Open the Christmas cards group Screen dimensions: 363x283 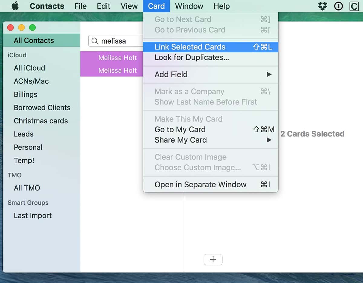click(41, 121)
